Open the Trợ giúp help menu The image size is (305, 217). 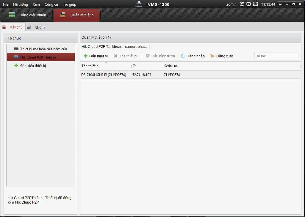tap(69, 4)
